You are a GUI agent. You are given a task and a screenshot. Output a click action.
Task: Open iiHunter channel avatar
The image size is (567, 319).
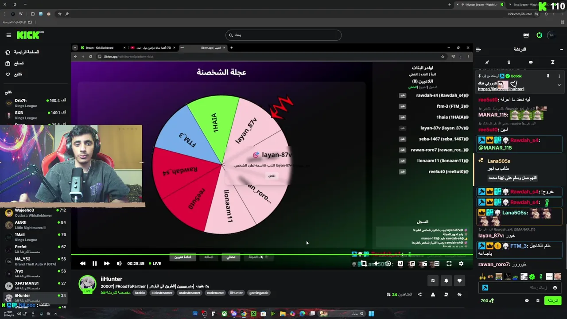coord(87,284)
